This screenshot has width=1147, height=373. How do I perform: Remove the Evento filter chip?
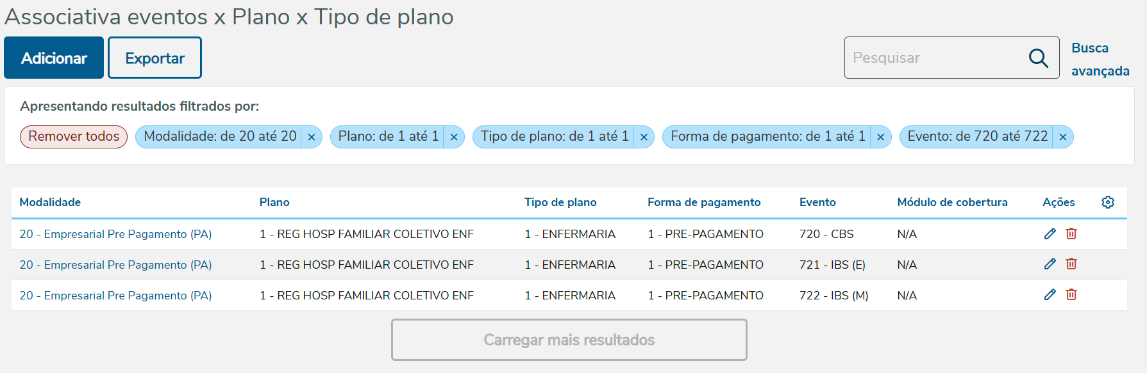1063,137
